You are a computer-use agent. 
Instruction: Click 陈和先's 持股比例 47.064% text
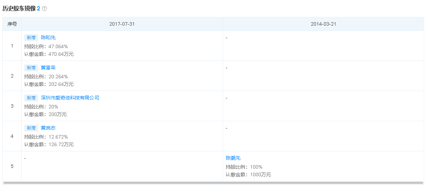pos(46,46)
